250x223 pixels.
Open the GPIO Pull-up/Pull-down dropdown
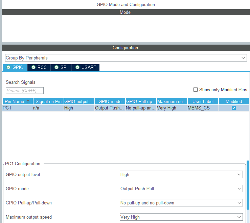coord(181,203)
